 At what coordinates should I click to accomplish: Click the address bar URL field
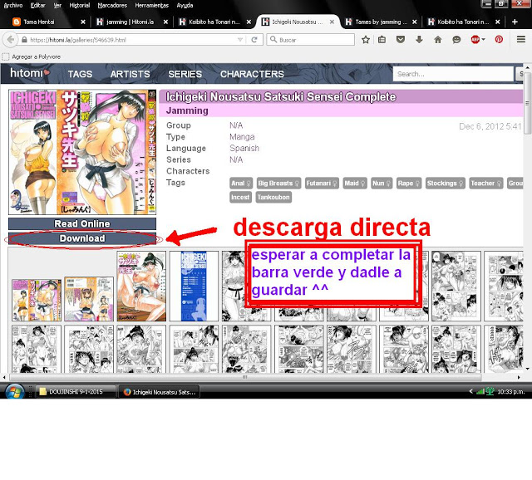132,40
